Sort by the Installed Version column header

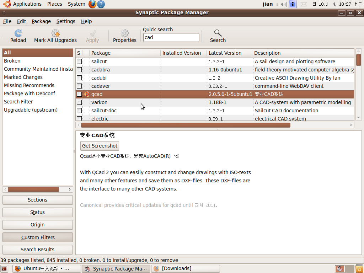184,53
